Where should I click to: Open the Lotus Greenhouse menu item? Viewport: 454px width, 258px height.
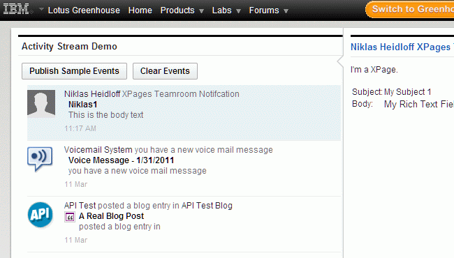[x=84, y=10]
